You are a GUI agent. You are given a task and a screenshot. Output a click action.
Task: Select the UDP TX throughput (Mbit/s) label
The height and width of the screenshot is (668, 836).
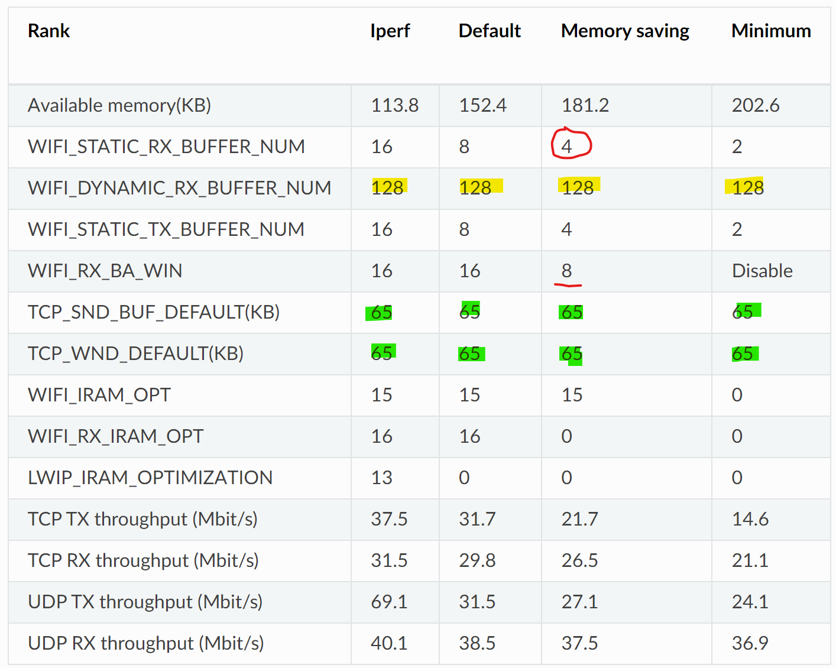click(145, 602)
